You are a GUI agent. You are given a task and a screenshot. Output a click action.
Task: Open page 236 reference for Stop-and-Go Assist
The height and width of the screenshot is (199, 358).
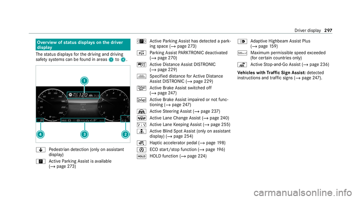click(x=315, y=65)
